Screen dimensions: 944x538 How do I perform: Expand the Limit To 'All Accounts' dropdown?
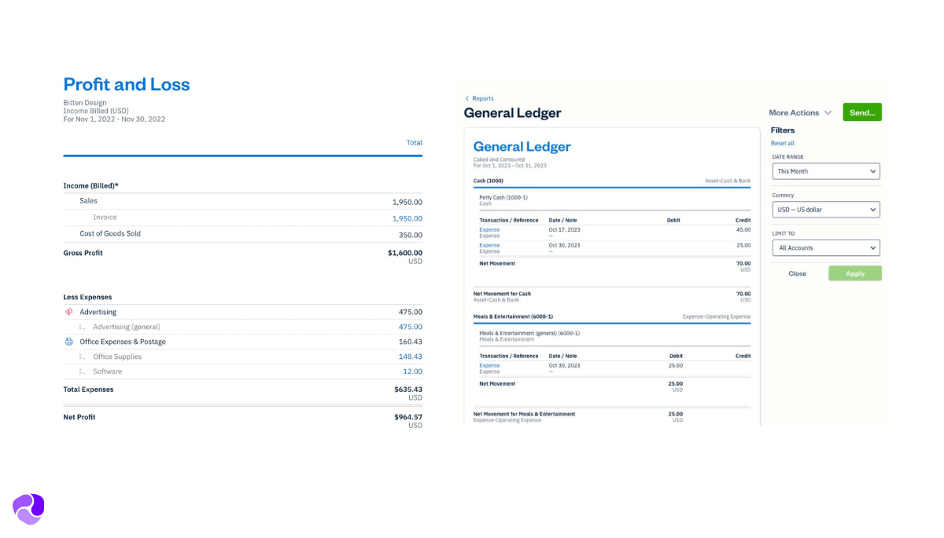825,248
